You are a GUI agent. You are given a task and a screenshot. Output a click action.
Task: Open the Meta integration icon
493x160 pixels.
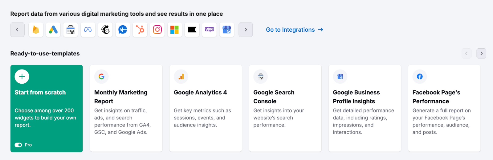click(88, 30)
